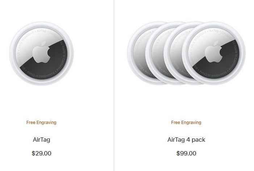The height and width of the screenshot is (171, 254).
Task: Click Free Engraving under the AirTag 4 pack
Action: click(x=186, y=122)
